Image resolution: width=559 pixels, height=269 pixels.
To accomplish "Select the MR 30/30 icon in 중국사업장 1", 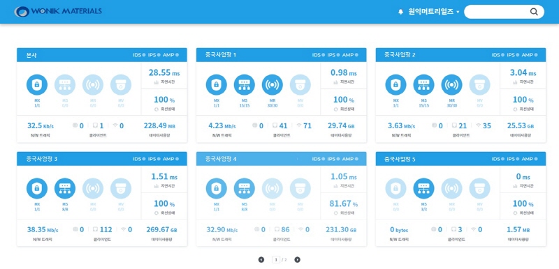I will coord(273,85).
